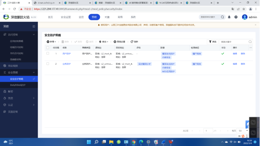Switch to the 对象 top navigation tab

click(x=107, y=17)
